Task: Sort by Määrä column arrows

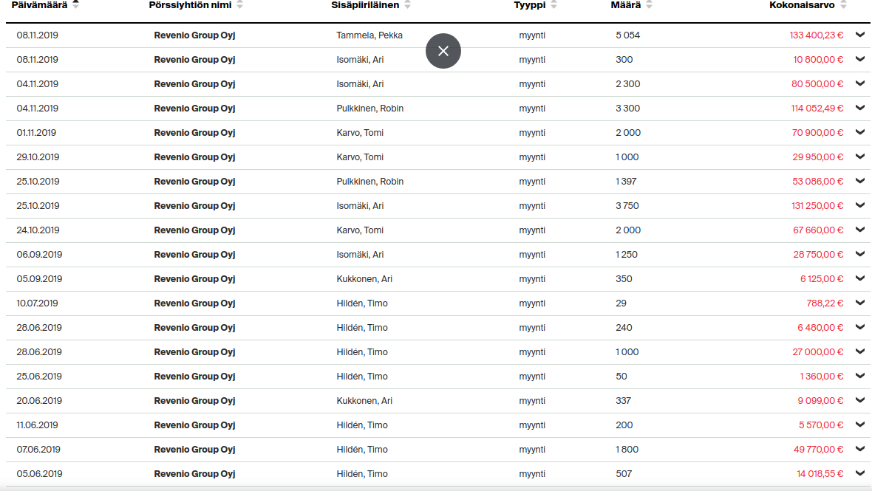Action: (650, 5)
